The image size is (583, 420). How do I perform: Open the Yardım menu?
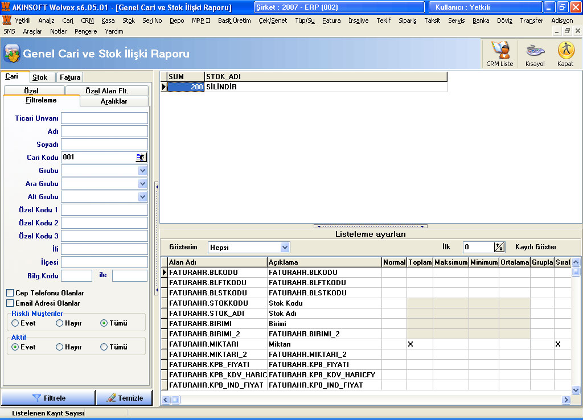point(114,31)
